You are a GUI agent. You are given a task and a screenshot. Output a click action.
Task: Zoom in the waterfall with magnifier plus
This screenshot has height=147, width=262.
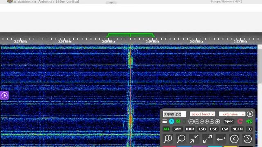click(167, 139)
